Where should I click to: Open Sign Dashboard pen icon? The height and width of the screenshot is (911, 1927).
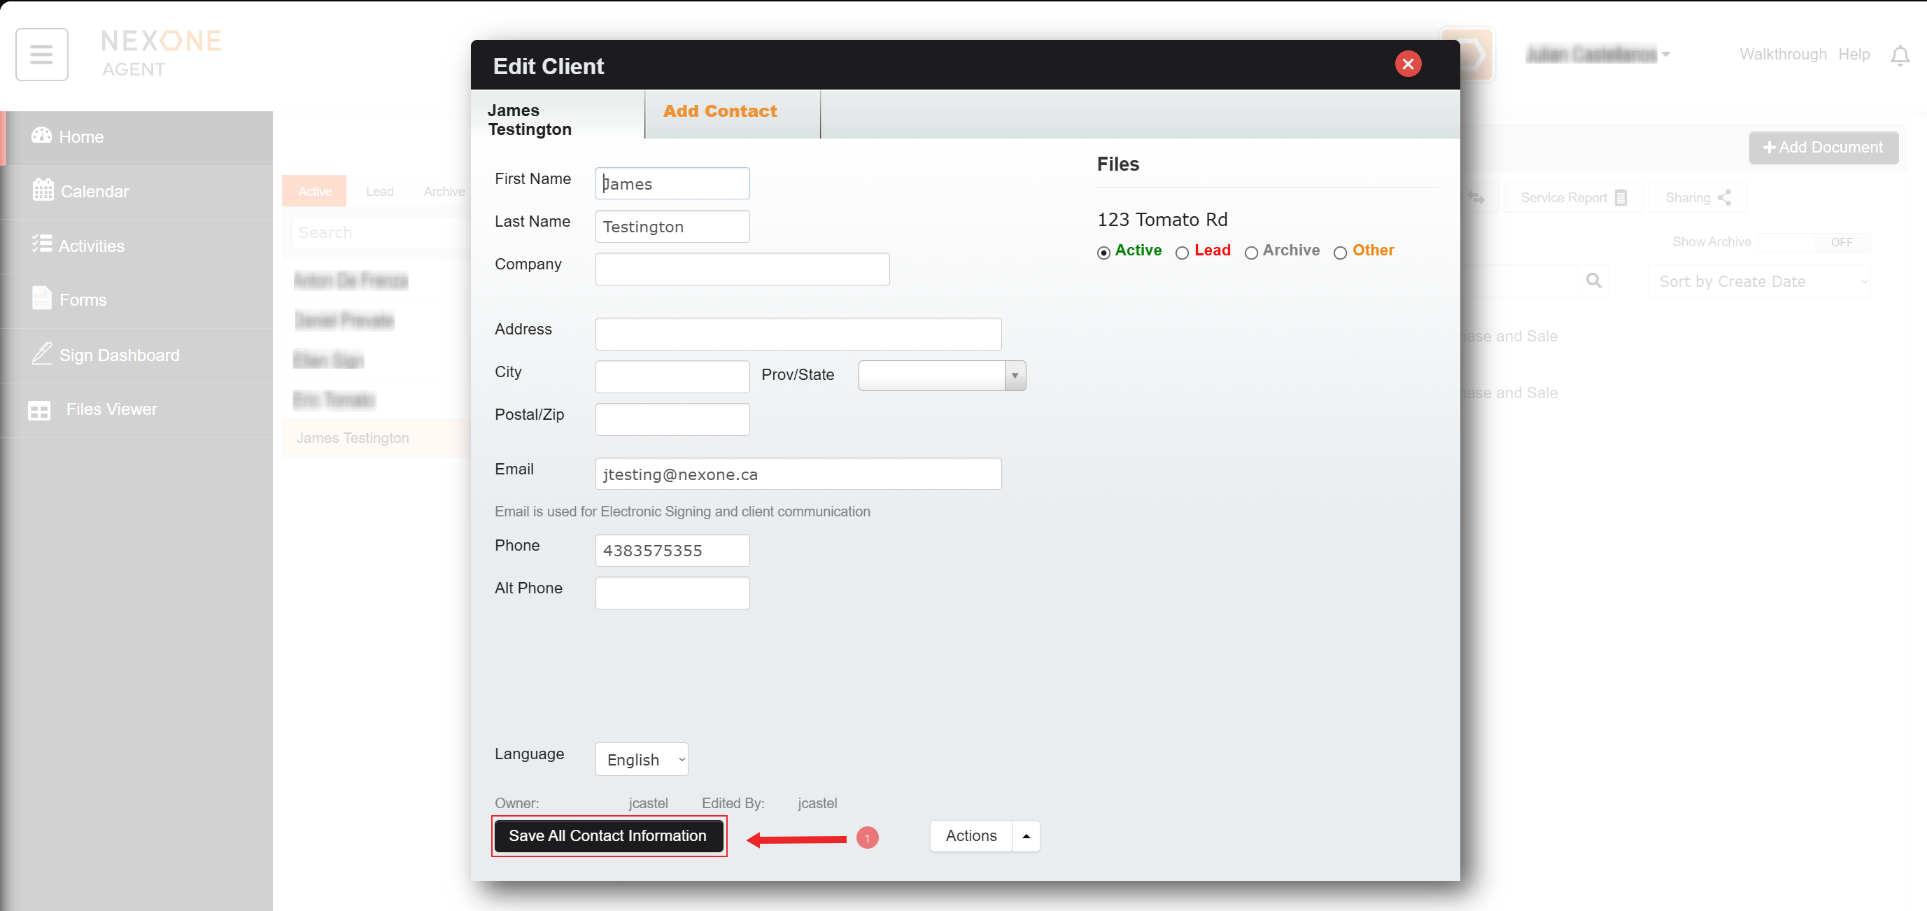pos(42,354)
